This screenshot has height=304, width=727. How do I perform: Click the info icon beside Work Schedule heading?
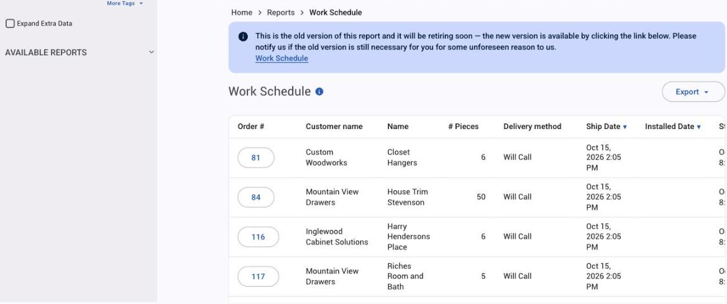coord(319,92)
